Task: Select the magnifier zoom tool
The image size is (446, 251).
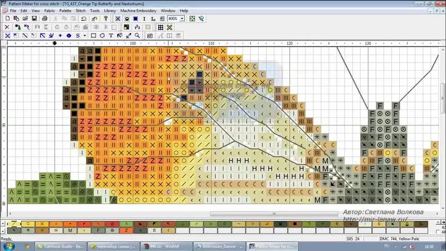Action: pos(137,36)
